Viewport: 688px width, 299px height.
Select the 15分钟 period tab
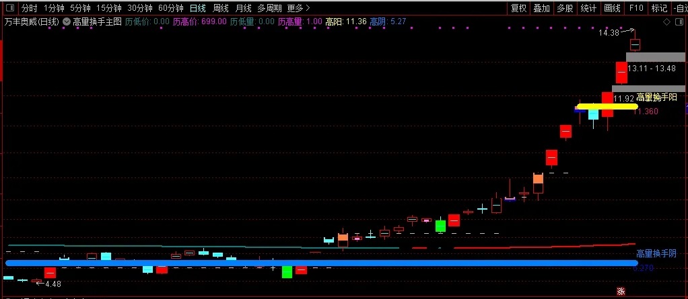tap(109, 8)
